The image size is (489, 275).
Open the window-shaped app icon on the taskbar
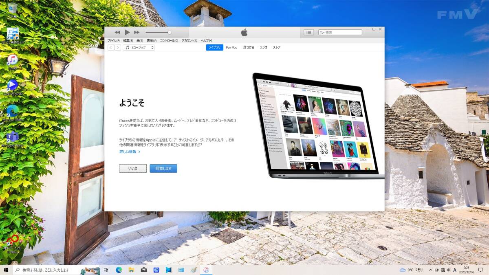click(181, 270)
